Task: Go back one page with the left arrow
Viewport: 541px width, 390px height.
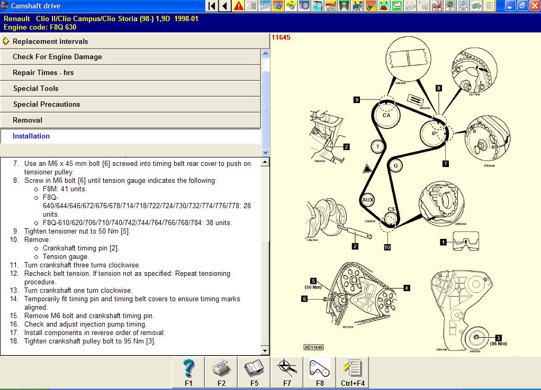Action: (x=225, y=6)
